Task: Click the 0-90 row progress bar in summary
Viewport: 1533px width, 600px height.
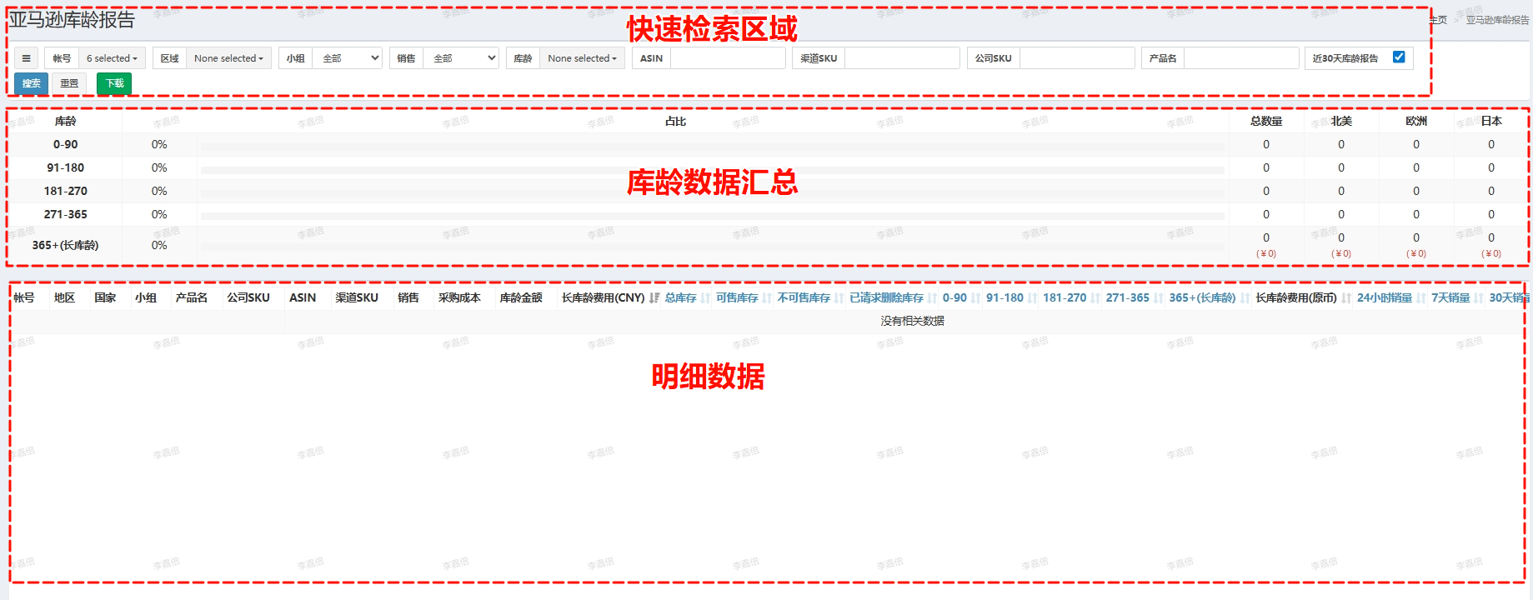Action: click(713, 147)
